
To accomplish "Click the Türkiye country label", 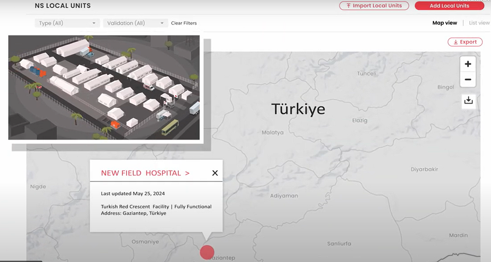I will click(x=298, y=109).
